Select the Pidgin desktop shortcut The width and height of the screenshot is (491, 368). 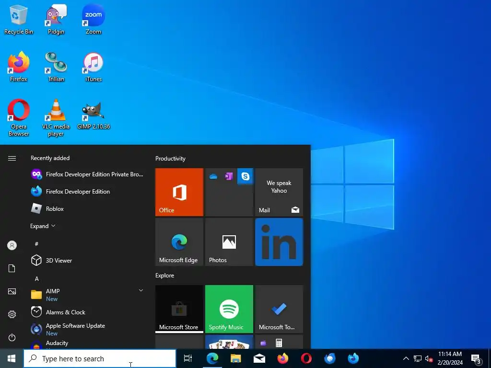point(56,19)
